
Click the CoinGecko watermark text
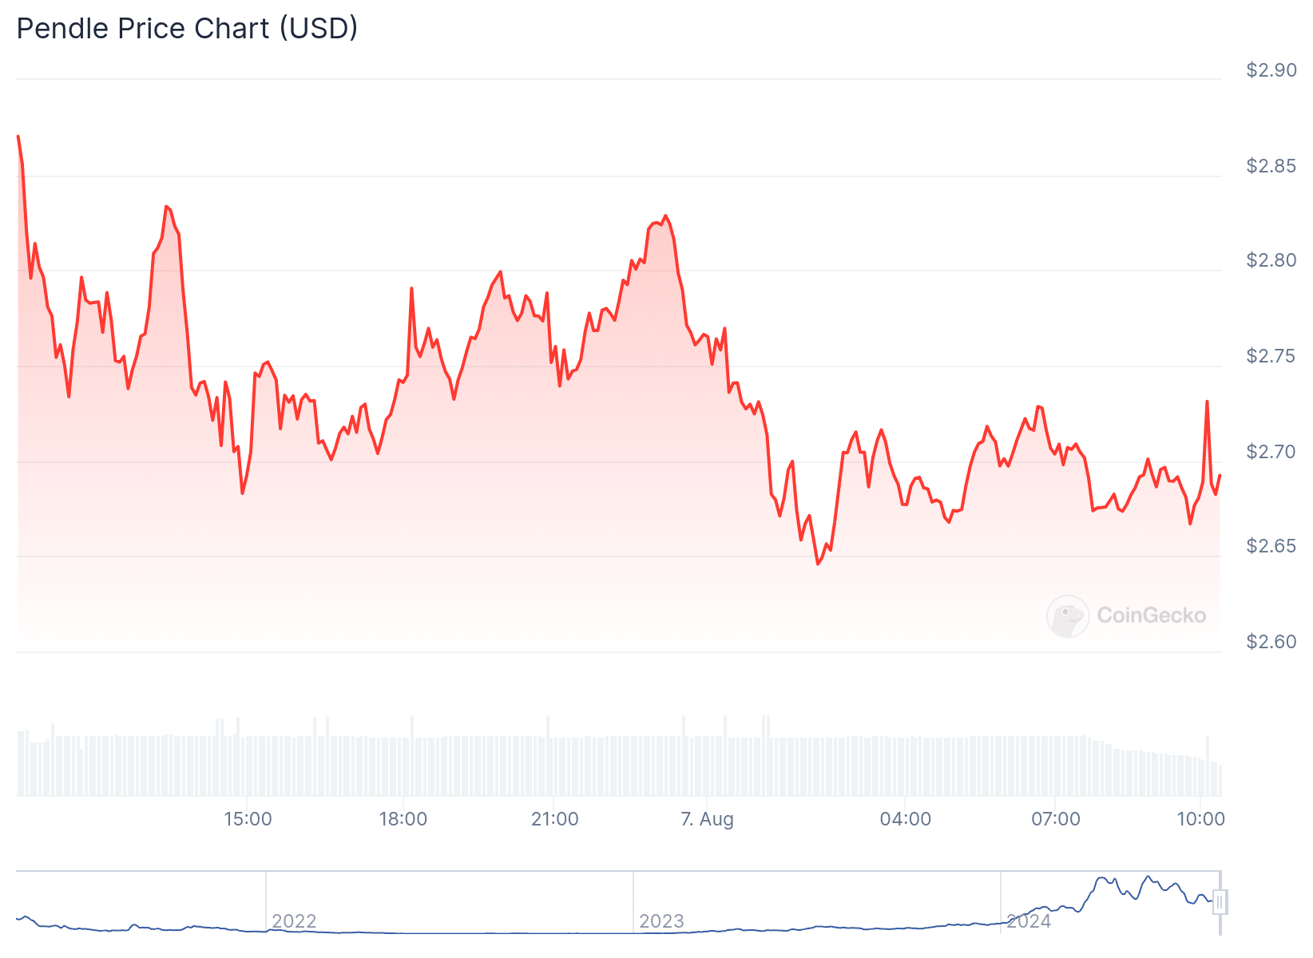[1151, 616]
